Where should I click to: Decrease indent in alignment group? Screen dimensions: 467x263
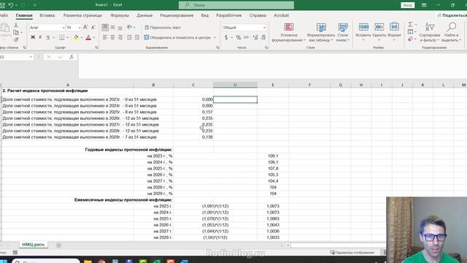[x=129, y=37]
